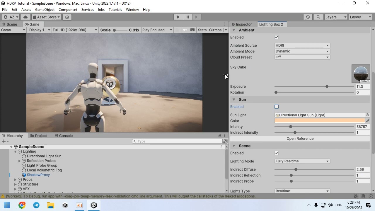Click the Asset Store button
Screen dimensions: 375x211
[x=47, y=17]
